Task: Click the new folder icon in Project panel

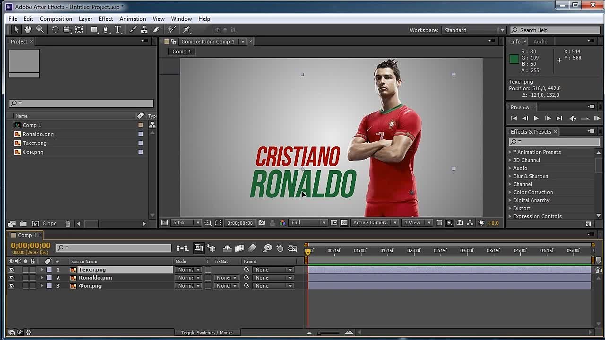Action: (x=23, y=223)
